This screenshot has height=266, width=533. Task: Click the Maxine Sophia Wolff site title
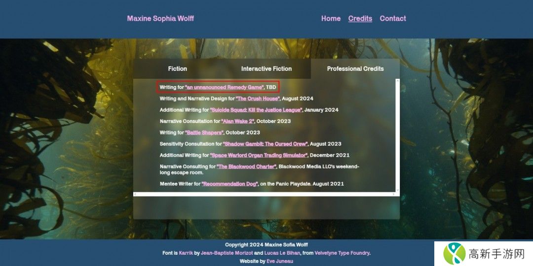pos(160,19)
